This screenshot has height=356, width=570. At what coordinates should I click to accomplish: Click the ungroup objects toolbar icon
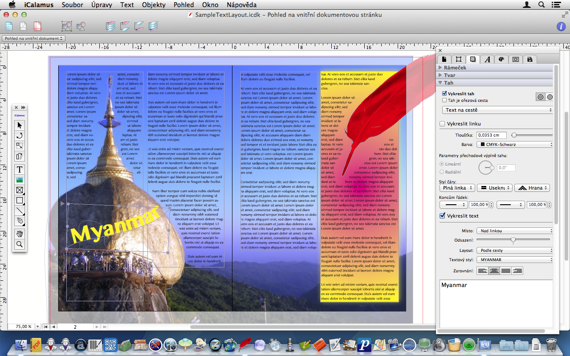[81, 26]
